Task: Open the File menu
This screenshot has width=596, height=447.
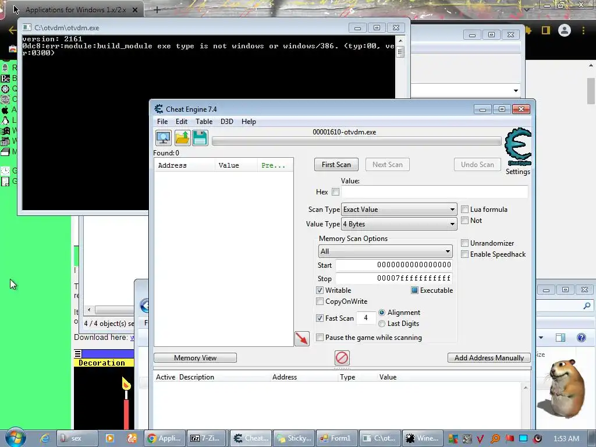Action: point(162,122)
